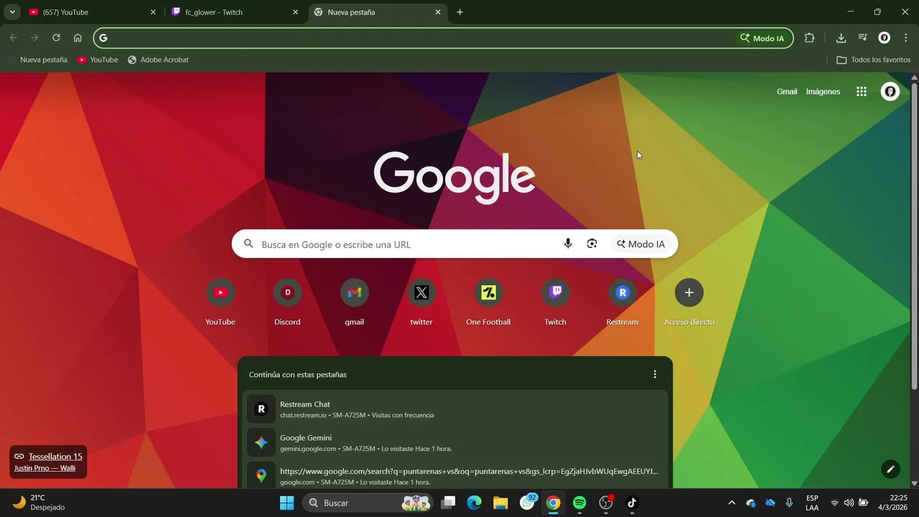Open the Twitch shortcut tile
Viewport: 919px width, 517px height.
(x=555, y=302)
